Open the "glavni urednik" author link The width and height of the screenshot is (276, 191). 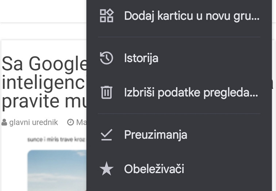click(x=34, y=123)
